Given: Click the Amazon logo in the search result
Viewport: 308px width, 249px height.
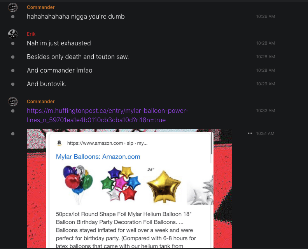Looking at the screenshot, I should point(59,143).
